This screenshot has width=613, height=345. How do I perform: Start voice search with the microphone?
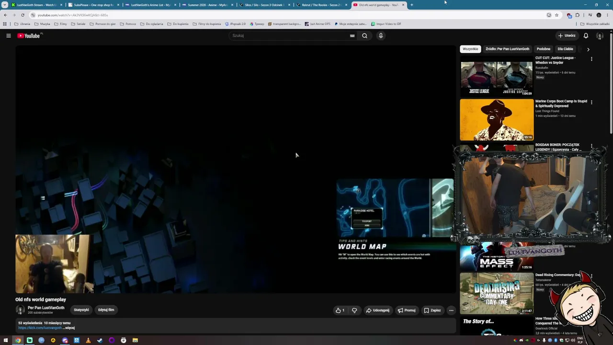[x=381, y=35]
